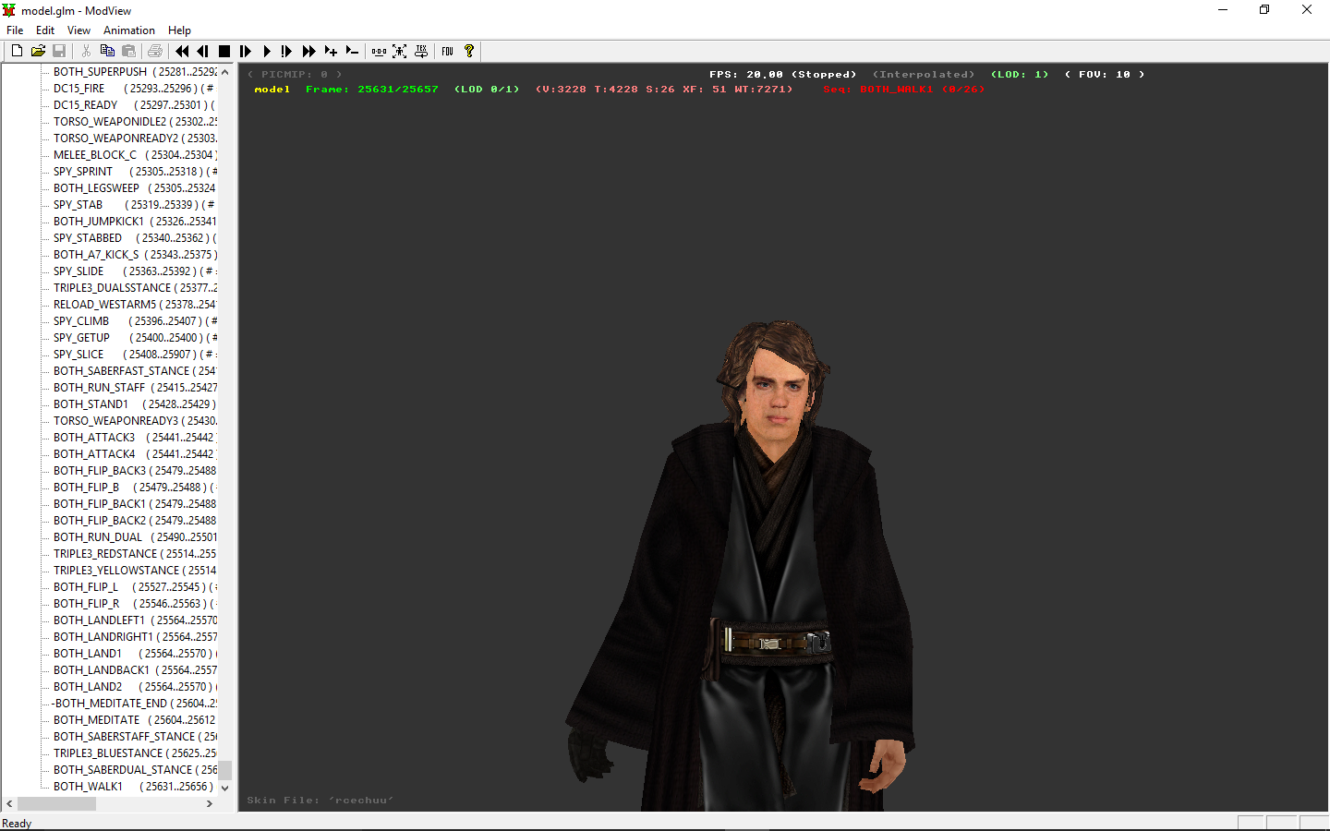
Task: Click horizontal scrollbar right arrow
Action: tap(210, 803)
